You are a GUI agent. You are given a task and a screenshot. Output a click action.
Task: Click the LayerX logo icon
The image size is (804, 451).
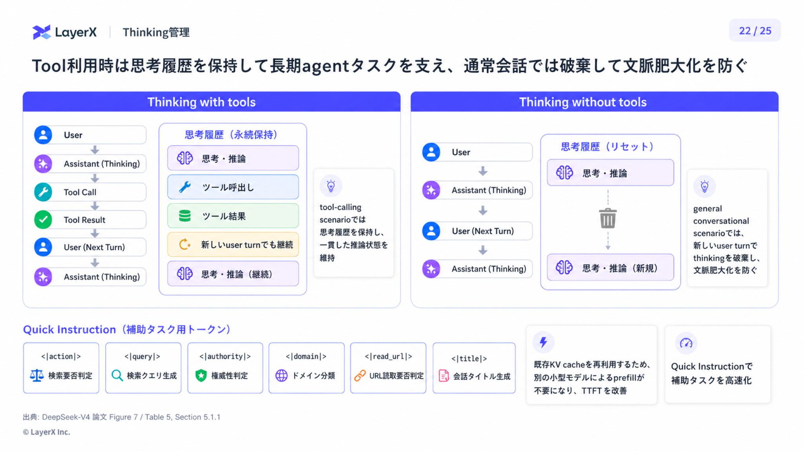42,32
